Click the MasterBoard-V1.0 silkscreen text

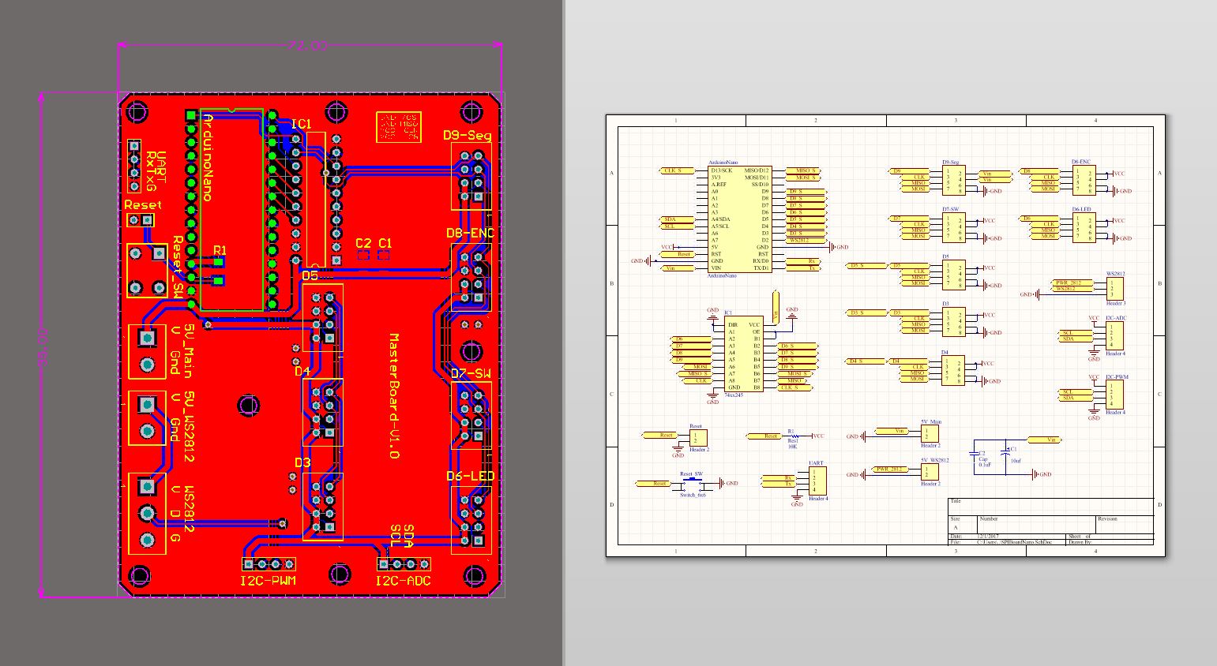tap(395, 396)
